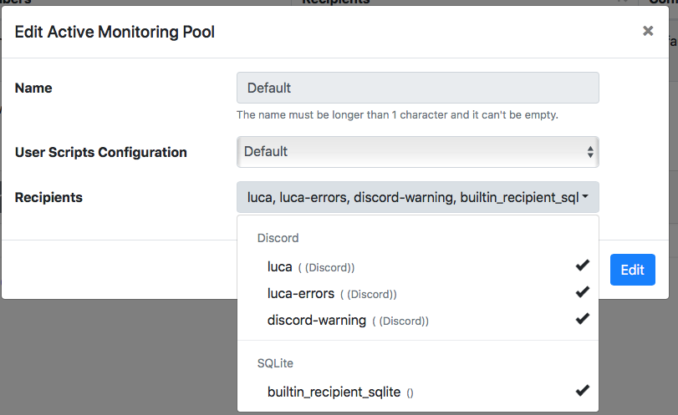Click the Recipients field label

(x=48, y=197)
